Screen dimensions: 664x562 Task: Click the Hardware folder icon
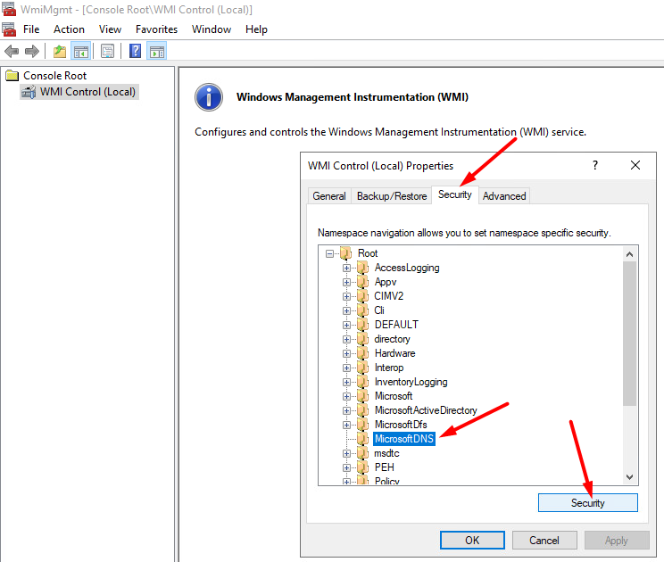pos(362,353)
